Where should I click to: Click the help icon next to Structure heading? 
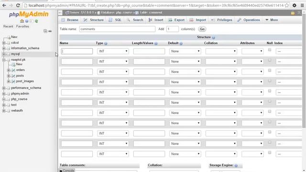point(214,37)
